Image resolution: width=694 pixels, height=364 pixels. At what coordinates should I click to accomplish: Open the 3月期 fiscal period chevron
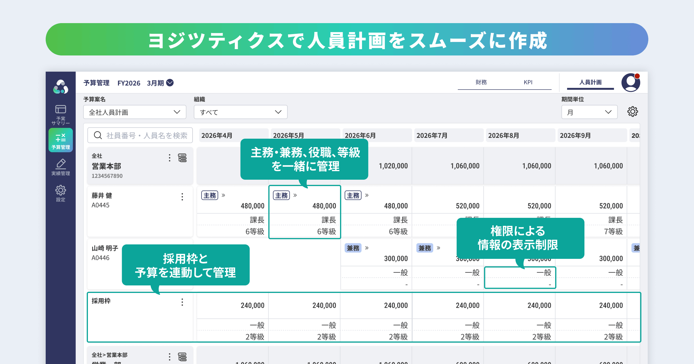tap(169, 83)
